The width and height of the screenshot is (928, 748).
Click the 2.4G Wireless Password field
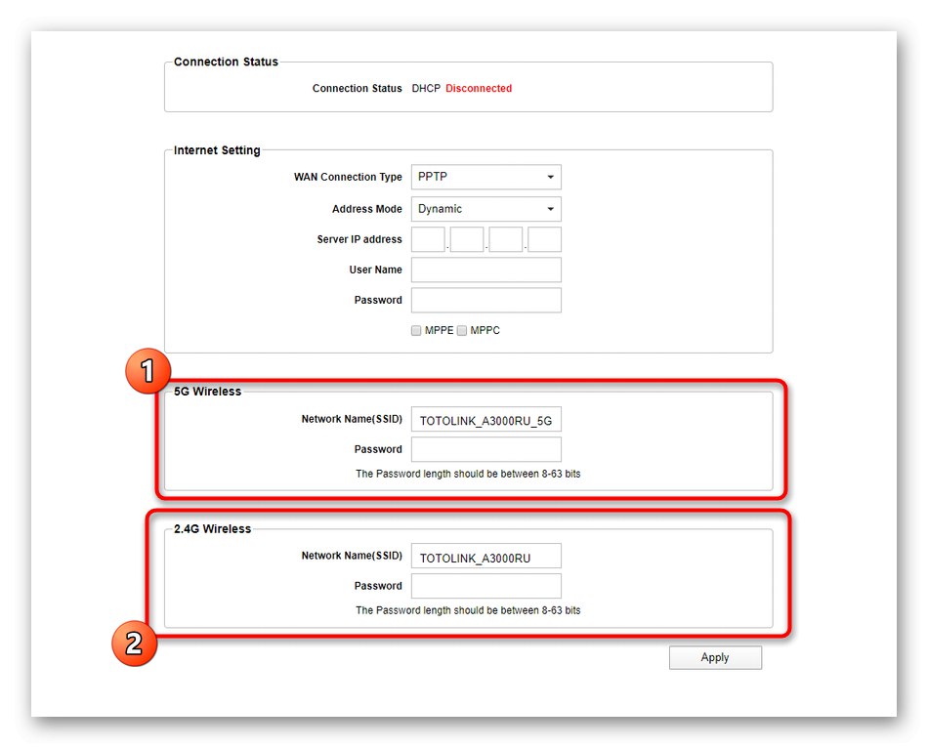coord(485,586)
